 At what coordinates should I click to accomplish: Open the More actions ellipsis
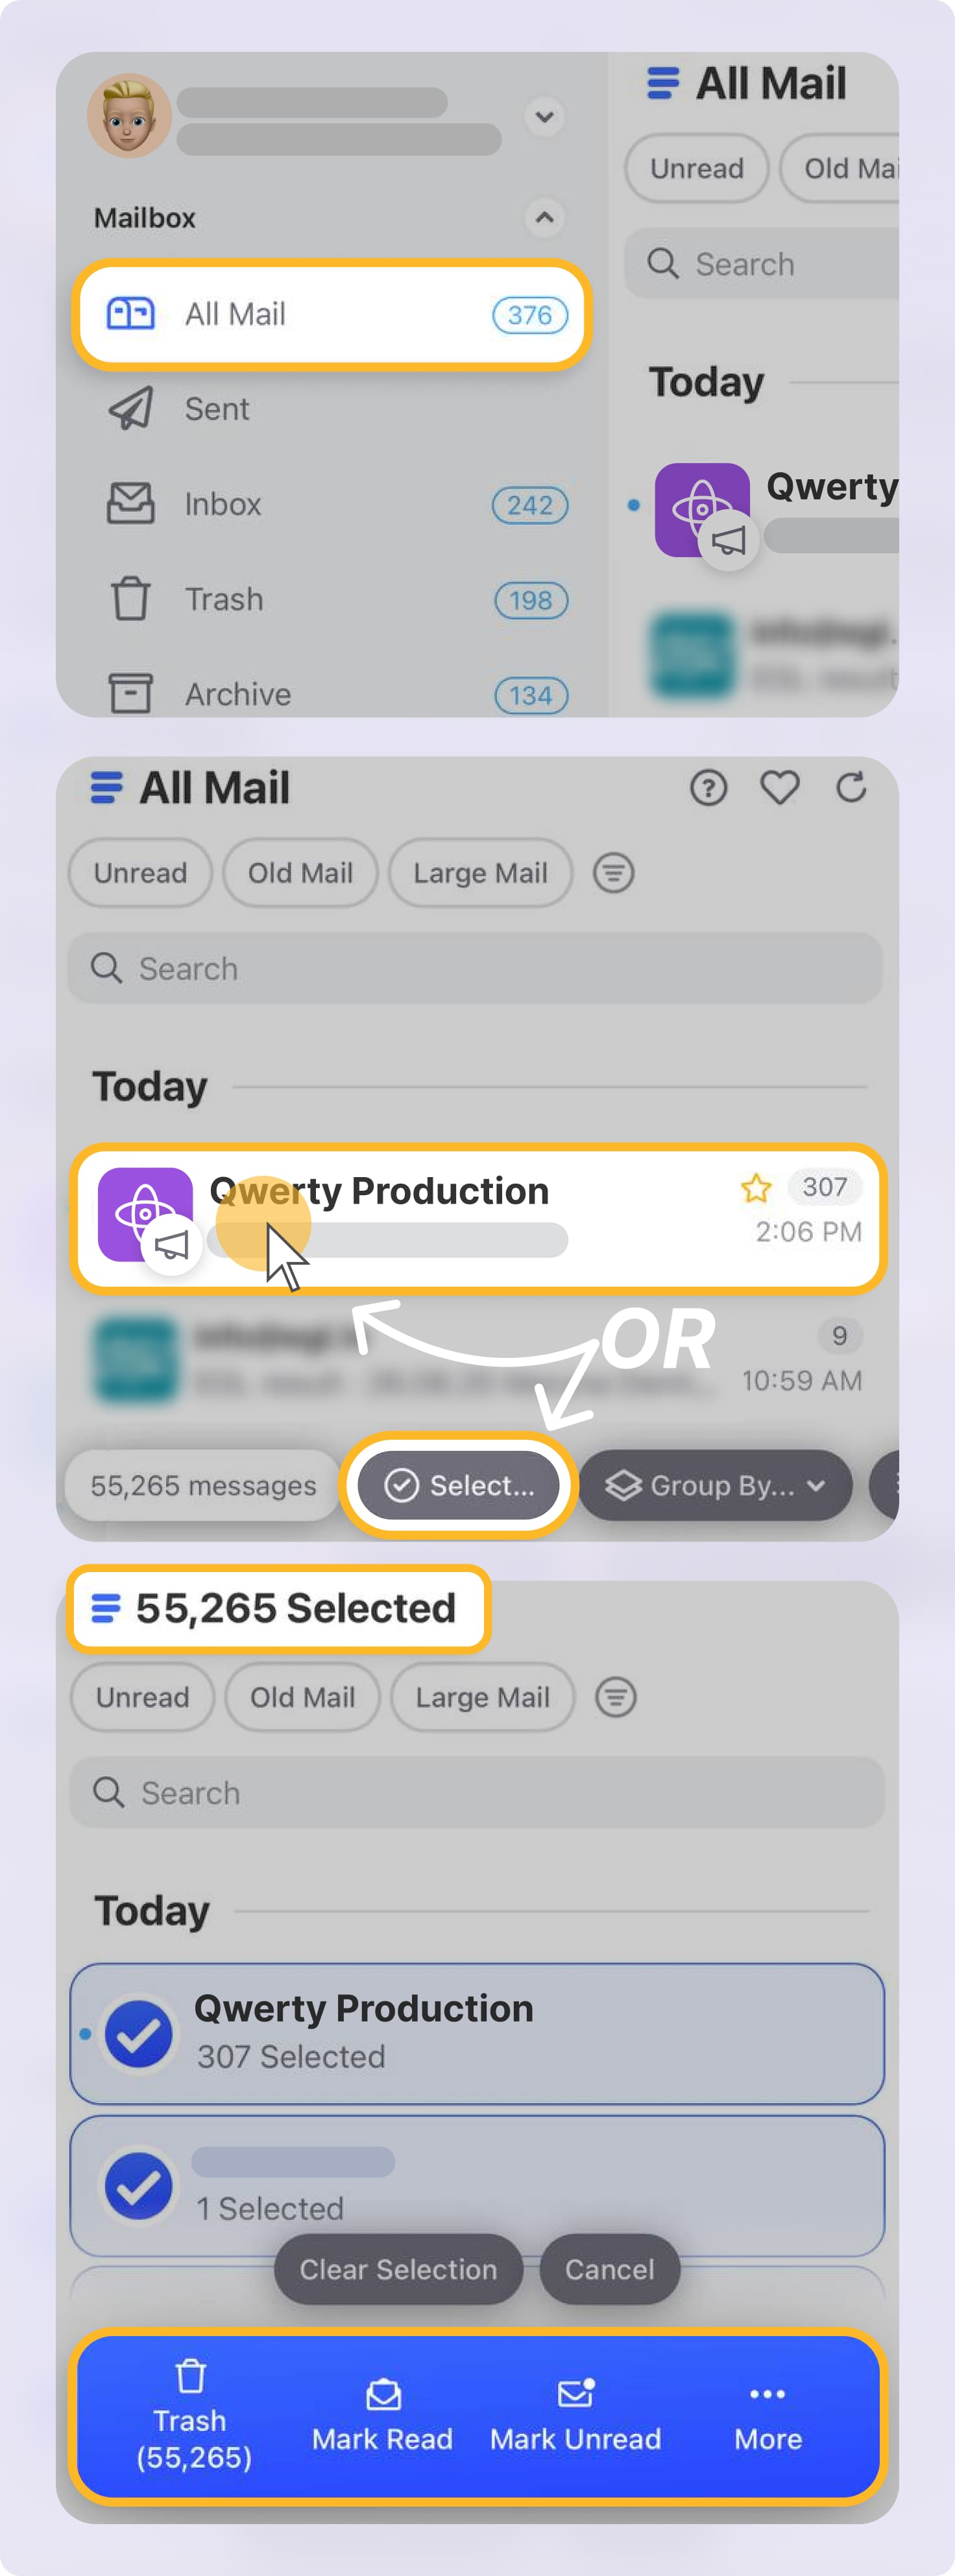[767, 2394]
